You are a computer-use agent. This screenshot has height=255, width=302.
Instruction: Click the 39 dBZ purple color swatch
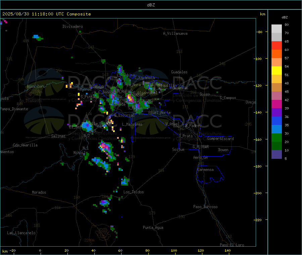click(276, 113)
